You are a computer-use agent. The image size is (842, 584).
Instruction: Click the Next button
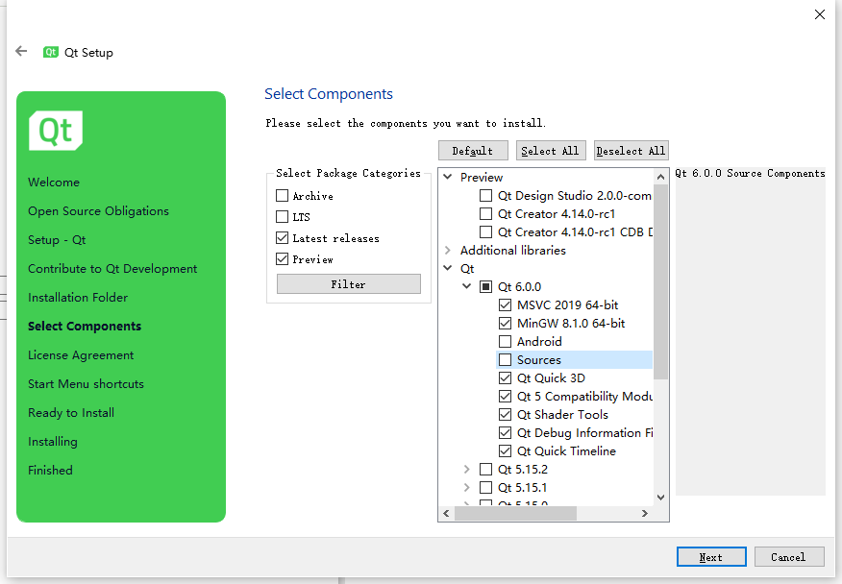tap(711, 557)
